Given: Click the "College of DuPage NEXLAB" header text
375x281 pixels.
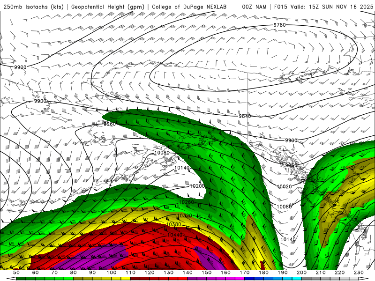Looking at the screenshot, I should click(x=189, y=7).
